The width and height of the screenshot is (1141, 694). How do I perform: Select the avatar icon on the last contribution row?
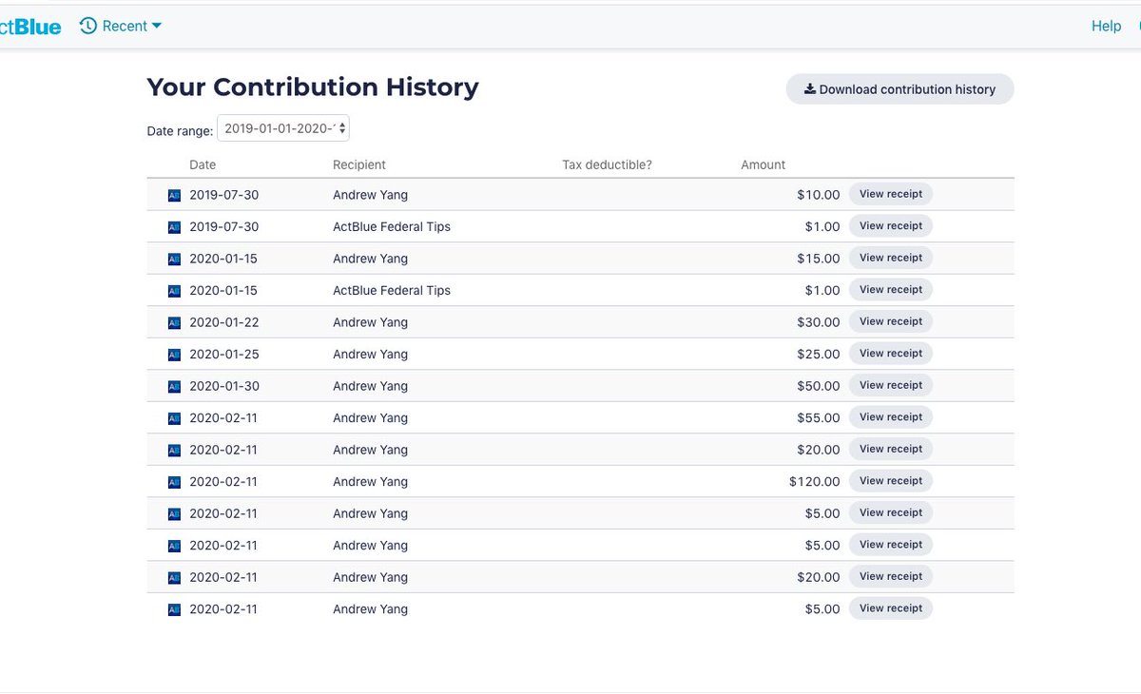[173, 609]
